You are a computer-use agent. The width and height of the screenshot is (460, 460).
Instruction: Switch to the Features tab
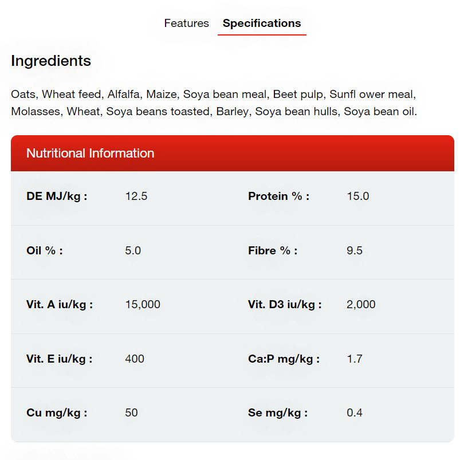click(186, 23)
